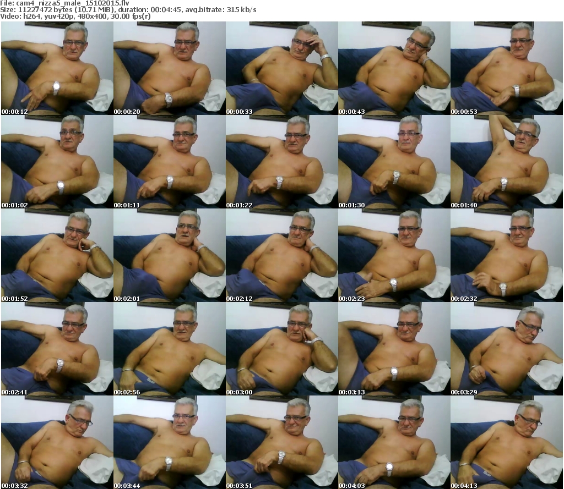The height and width of the screenshot is (489, 564).
Task: Select the thumbnail stamped 00:04:13
Action: coord(507,442)
